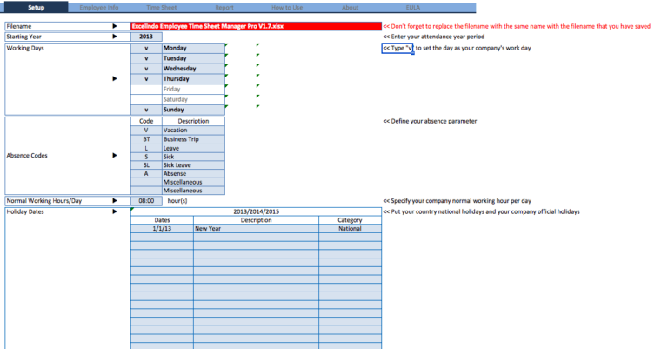This screenshot has width=668, height=349.
Task: Click the arrow beside Holiday Dates
Action: click(115, 211)
